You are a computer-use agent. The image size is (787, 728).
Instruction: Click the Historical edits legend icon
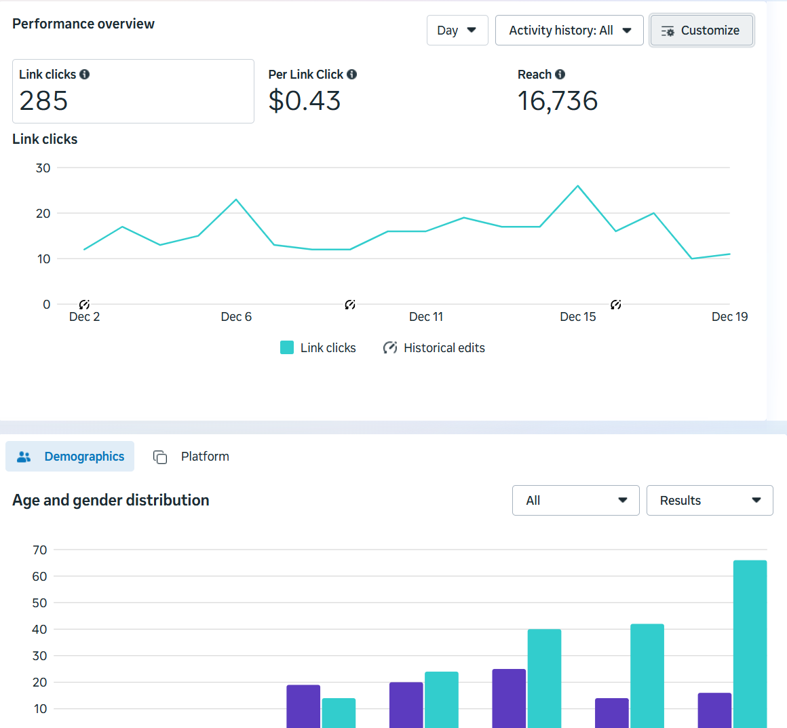[390, 347]
